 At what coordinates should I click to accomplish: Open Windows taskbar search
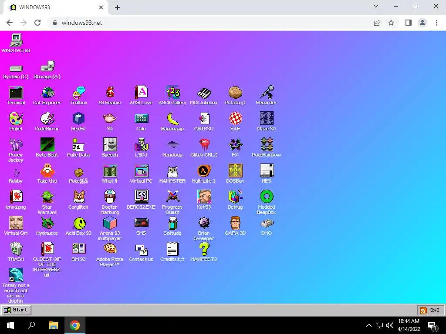(31, 325)
